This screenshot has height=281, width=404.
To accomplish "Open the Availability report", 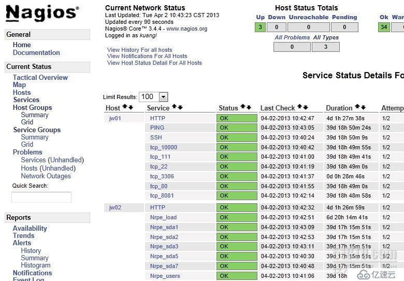I will click(30, 229).
